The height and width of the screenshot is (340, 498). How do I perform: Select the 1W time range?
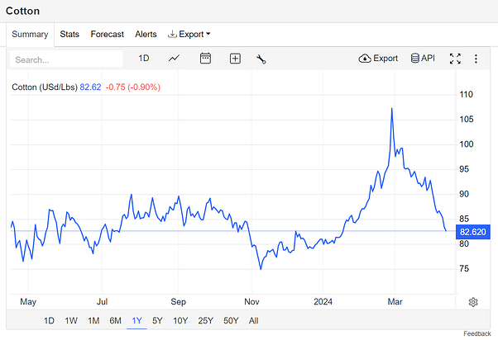[x=71, y=321]
